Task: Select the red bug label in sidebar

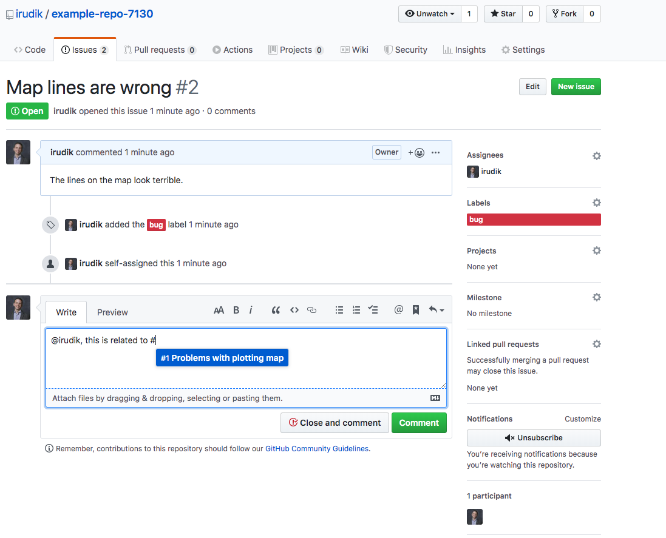Action: [534, 220]
